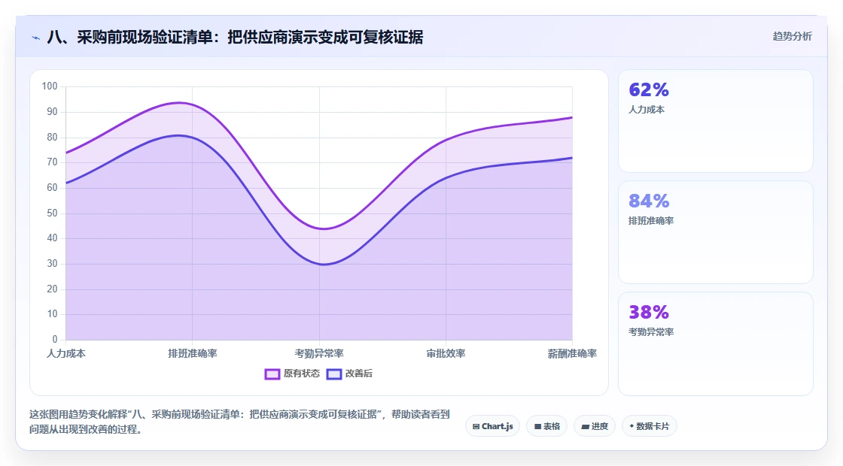Click the 62% 人力成本 data card
Image resolution: width=843 pixels, height=466 pixels.
click(x=716, y=121)
